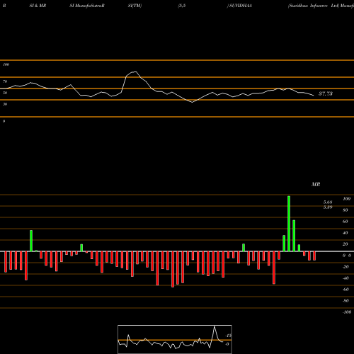Click the '(Suvidhaa Infoserve Ltd)' company name

click(314, 6)
